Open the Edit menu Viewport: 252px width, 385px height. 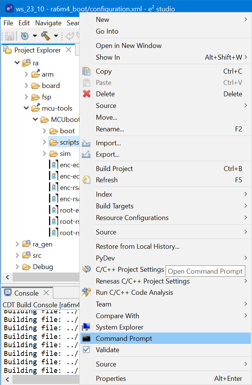pos(24,23)
